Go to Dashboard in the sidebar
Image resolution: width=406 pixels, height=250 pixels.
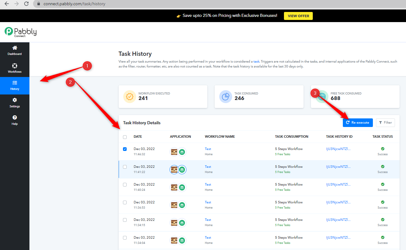(x=15, y=51)
